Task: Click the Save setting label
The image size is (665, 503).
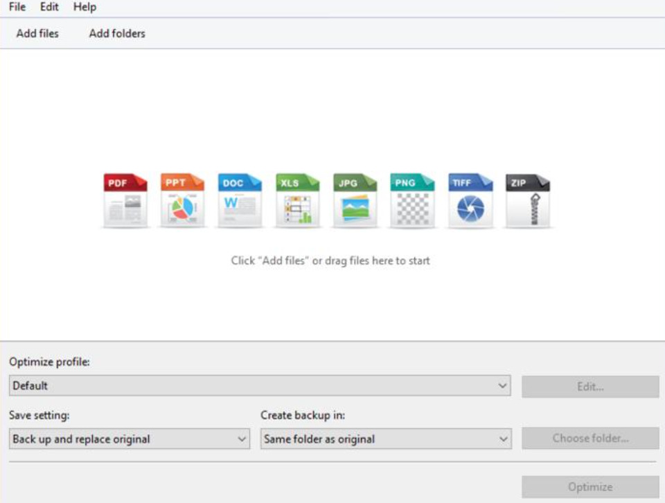Action: 39,415
